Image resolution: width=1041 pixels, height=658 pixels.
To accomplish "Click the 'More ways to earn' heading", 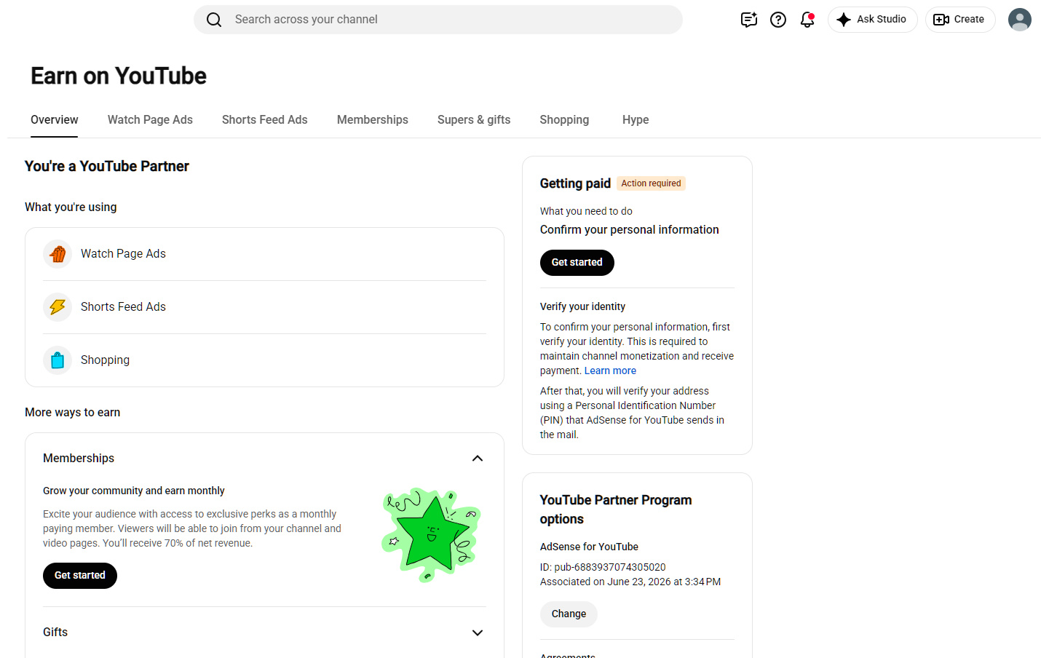I will click(x=73, y=413).
